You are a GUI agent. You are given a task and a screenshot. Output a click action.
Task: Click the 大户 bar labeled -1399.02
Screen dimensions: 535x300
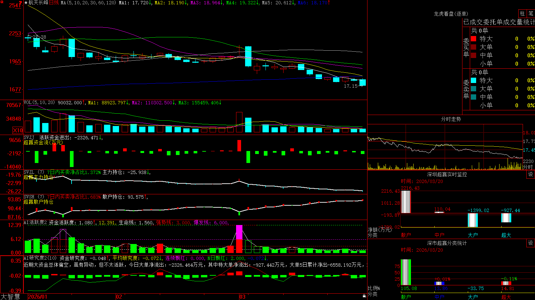[473, 220]
